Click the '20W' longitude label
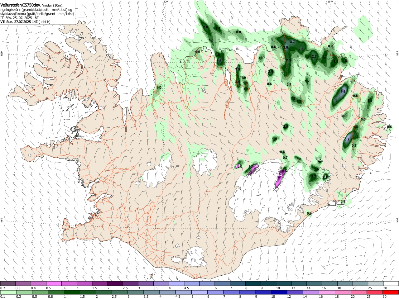Screen dimensions: 399x299 [166, 2]
